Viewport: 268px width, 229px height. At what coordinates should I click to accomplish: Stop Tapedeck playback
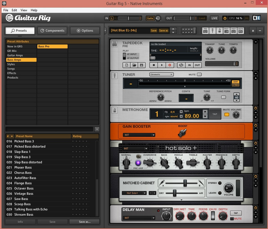[x=154, y=65]
